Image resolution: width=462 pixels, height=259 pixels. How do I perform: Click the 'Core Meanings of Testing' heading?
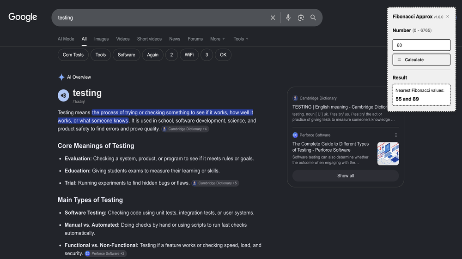click(96, 146)
